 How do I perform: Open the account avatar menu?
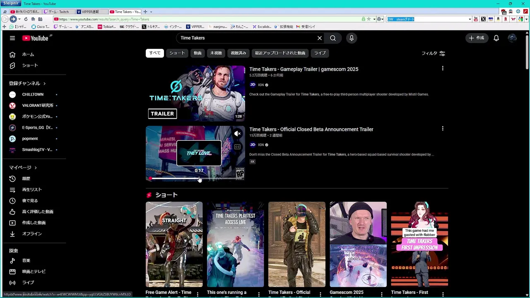[512, 38]
